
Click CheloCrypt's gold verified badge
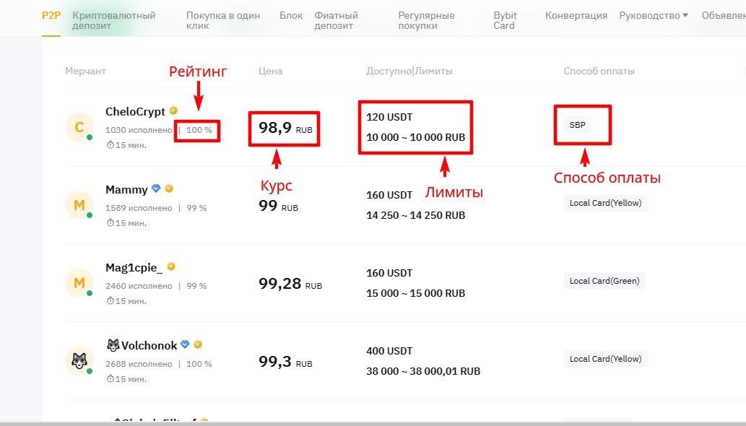[173, 111]
